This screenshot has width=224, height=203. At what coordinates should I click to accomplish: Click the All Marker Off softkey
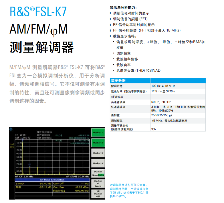click(x=98, y=194)
